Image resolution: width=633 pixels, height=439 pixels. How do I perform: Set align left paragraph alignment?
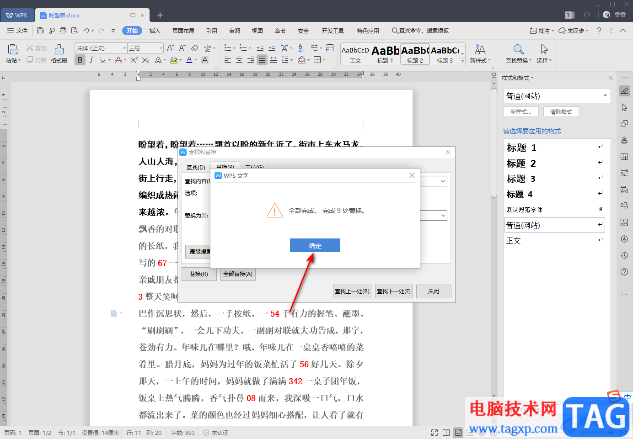[x=228, y=60]
